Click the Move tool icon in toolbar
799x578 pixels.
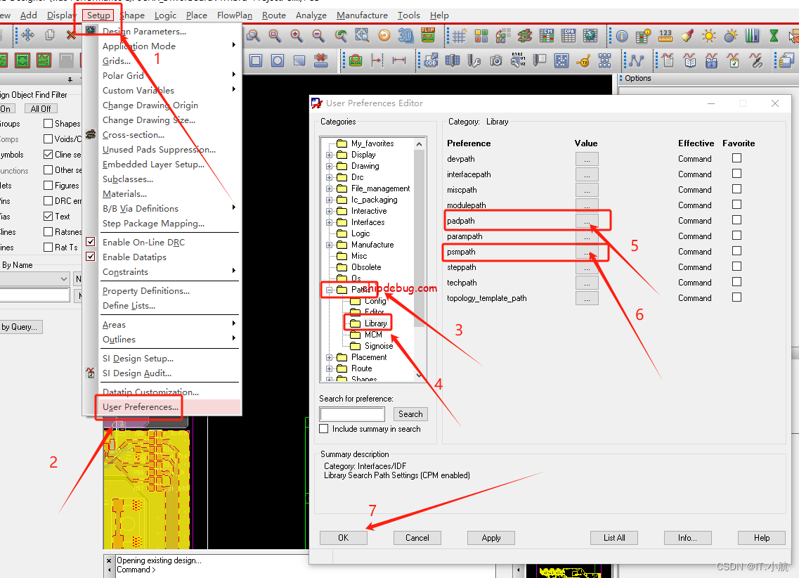click(28, 35)
